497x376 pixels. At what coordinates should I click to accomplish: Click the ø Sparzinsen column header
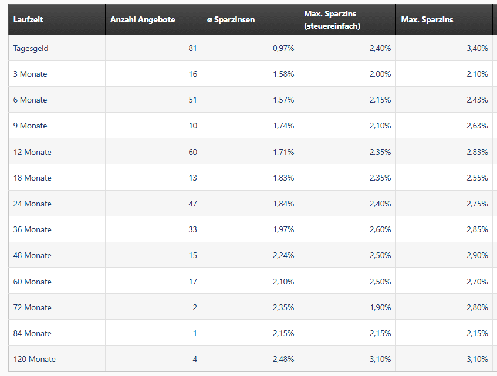coord(231,20)
